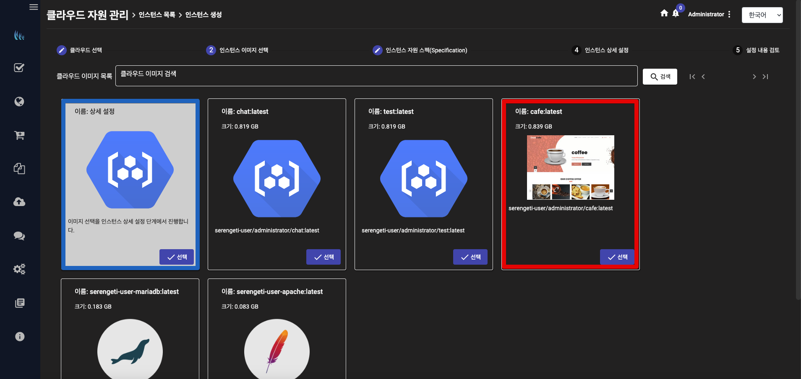Image resolution: width=801 pixels, height=379 pixels.
Task: Click the globe icon in the sidebar
Action: (19, 102)
